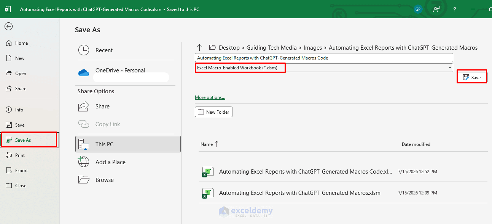Image resolution: width=492 pixels, height=224 pixels.
Task: Click the Desktop breadcrumb path text
Action: (229, 48)
